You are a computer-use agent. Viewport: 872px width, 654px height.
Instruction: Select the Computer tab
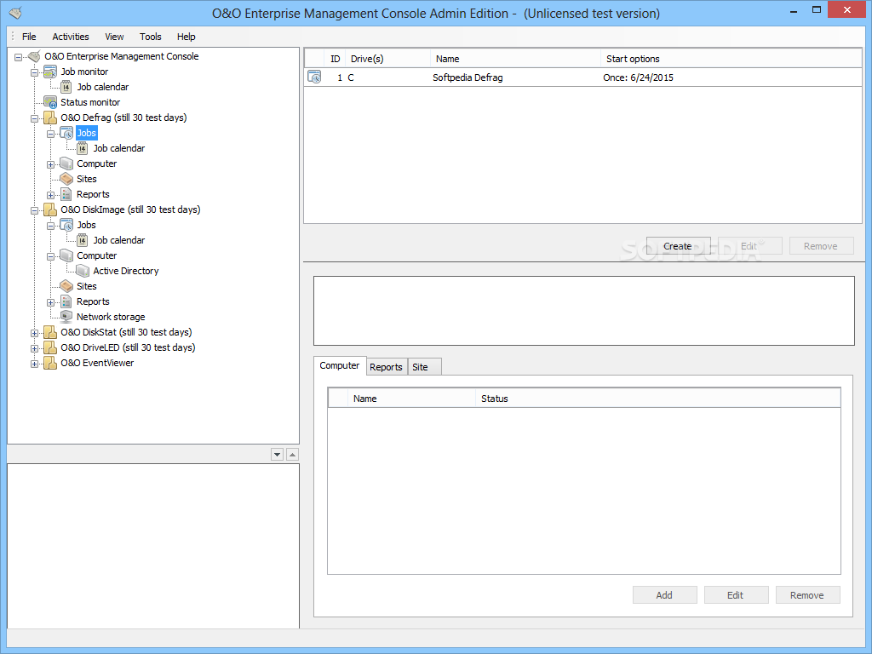click(339, 366)
